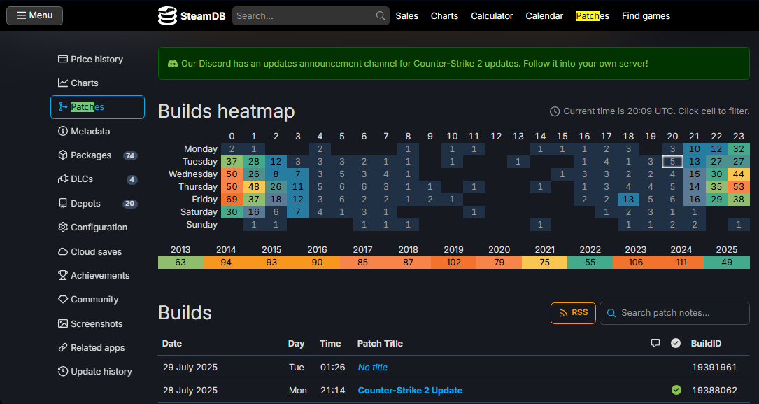759x404 pixels.
Task: Open Sales from top navigation
Action: (x=406, y=15)
